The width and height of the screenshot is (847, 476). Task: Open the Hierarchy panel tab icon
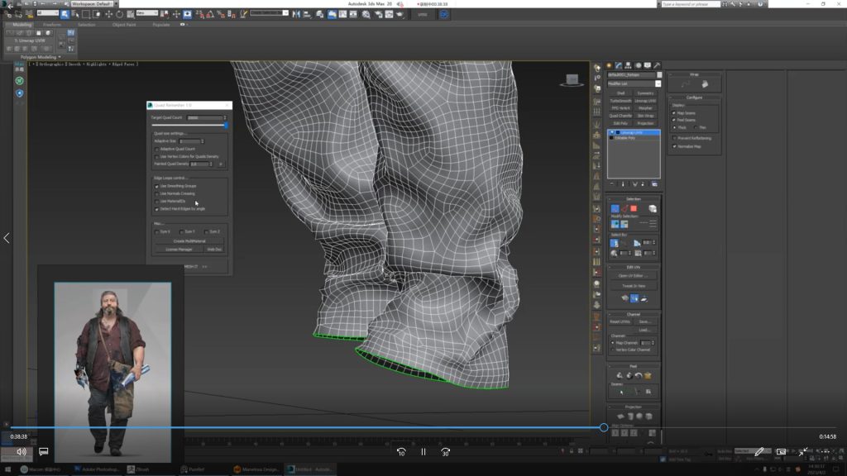(x=629, y=65)
